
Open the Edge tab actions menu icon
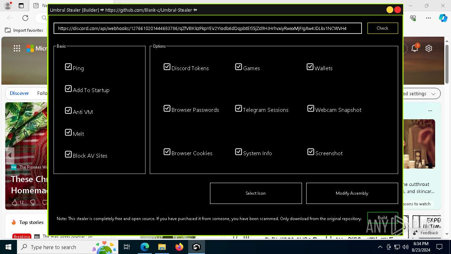(21, 6)
